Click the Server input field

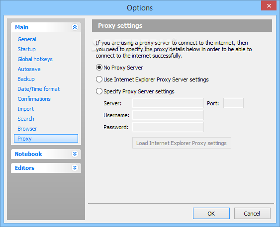(168, 103)
